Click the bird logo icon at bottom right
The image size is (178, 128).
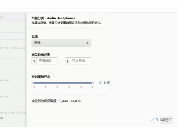(154, 120)
